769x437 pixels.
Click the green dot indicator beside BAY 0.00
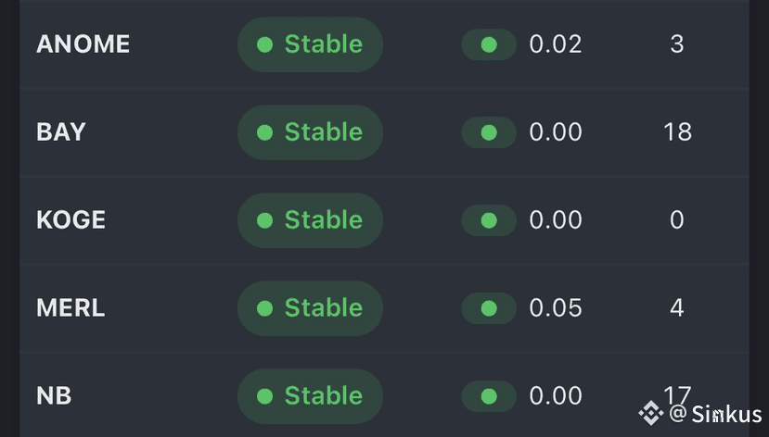click(x=489, y=132)
